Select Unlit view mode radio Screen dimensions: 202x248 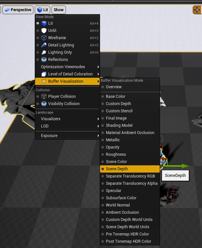(x=38, y=31)
